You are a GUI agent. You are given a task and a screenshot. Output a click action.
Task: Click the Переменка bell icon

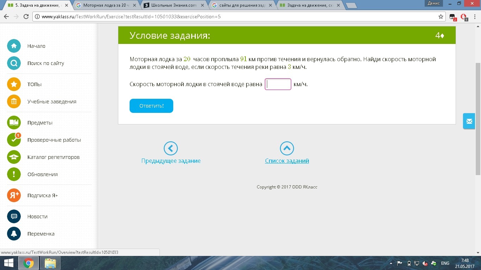tap(14, 234)
